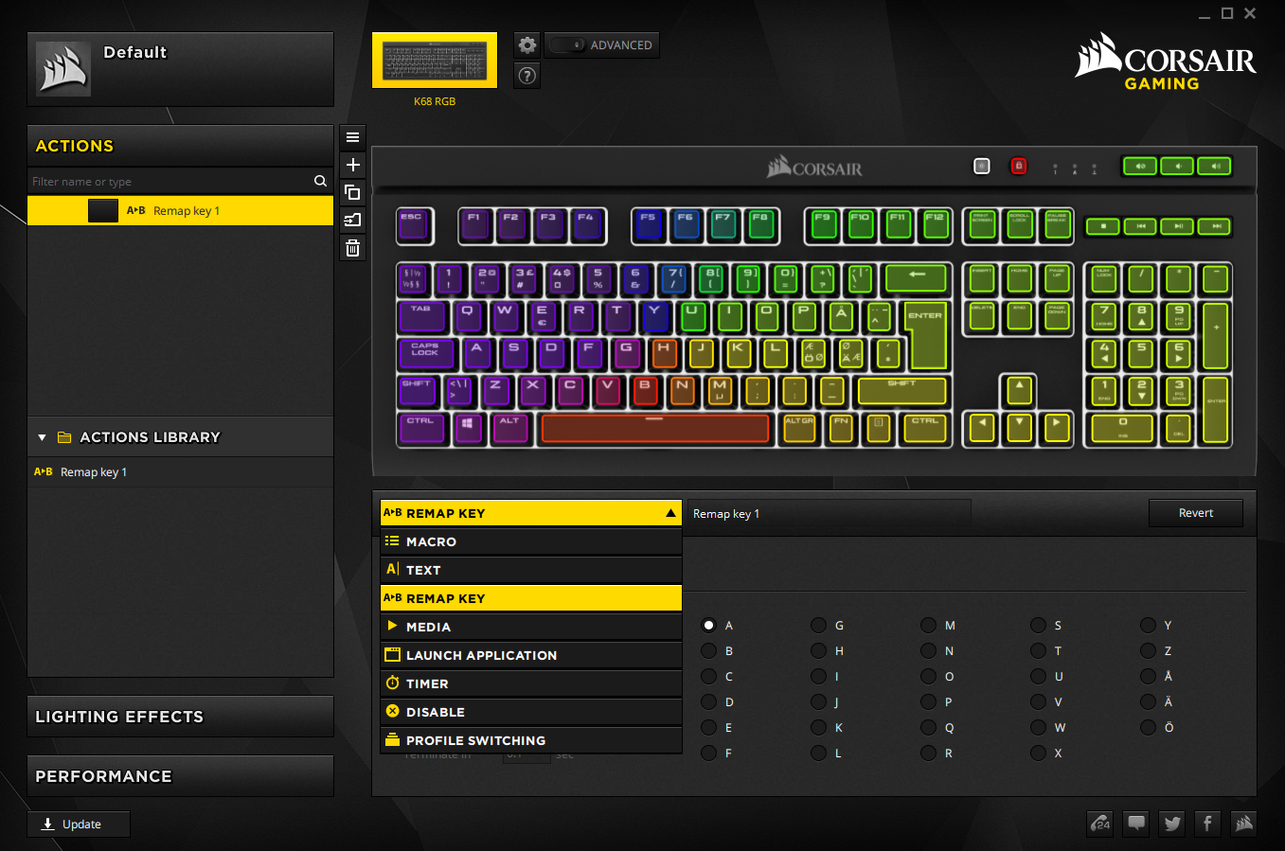1285x851 pixels.
Task: Open the Twitter icon link
Action: tap(1172, 824)
